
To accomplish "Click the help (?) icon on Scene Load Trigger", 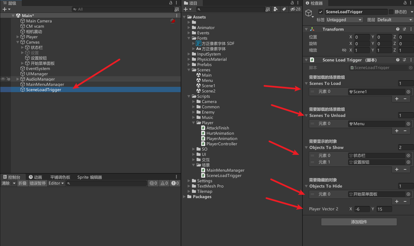I will 397,60.
